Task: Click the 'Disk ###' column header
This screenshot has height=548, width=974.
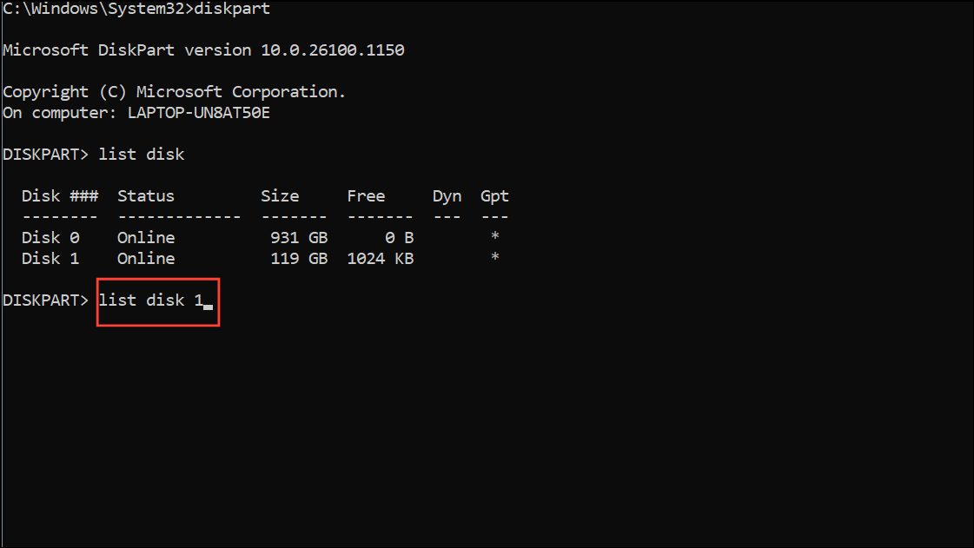Action: pyautogui.click(x=60, y=196)
